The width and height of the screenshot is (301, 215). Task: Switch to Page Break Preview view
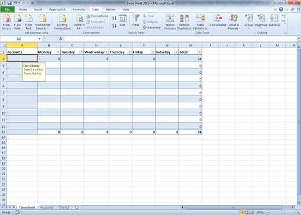click(x=251, y=212)
